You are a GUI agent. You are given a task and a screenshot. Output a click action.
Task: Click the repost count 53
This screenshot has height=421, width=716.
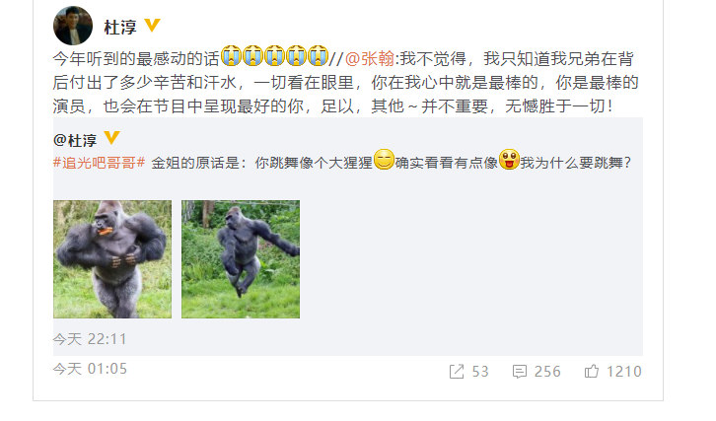pos(480,372)
